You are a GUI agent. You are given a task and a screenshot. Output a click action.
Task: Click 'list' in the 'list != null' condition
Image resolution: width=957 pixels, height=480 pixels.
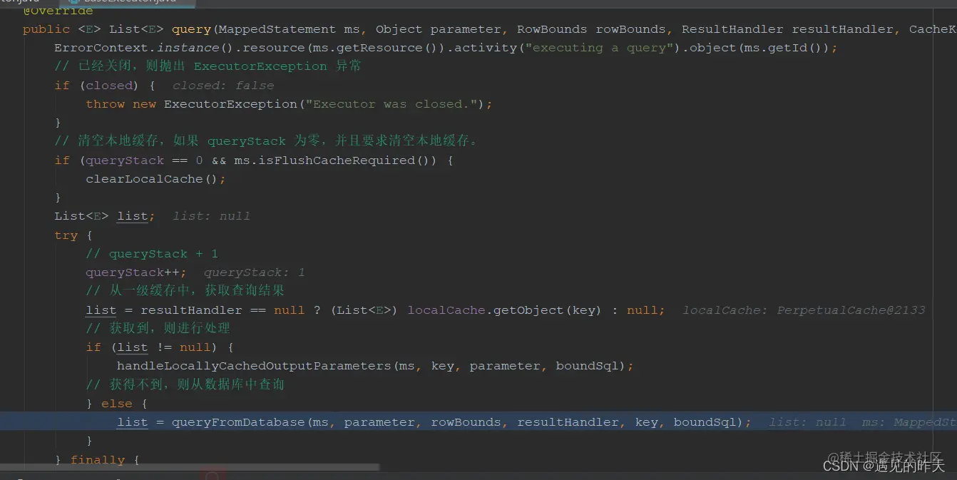133,347
